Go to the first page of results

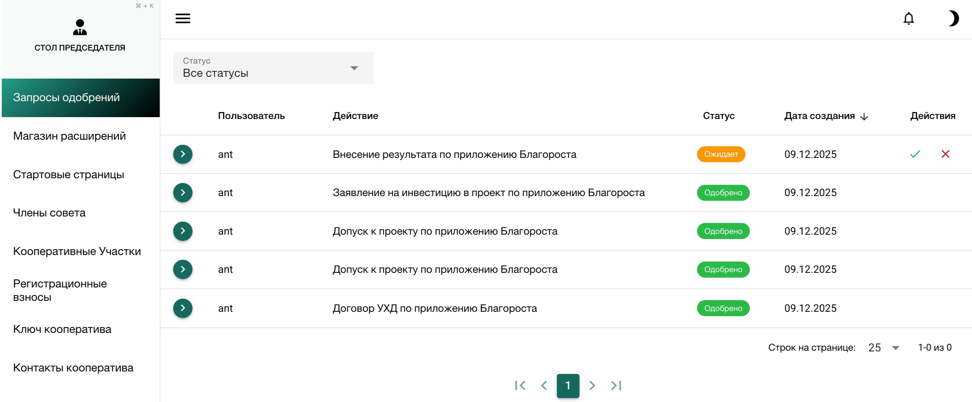tap(520, 385)
